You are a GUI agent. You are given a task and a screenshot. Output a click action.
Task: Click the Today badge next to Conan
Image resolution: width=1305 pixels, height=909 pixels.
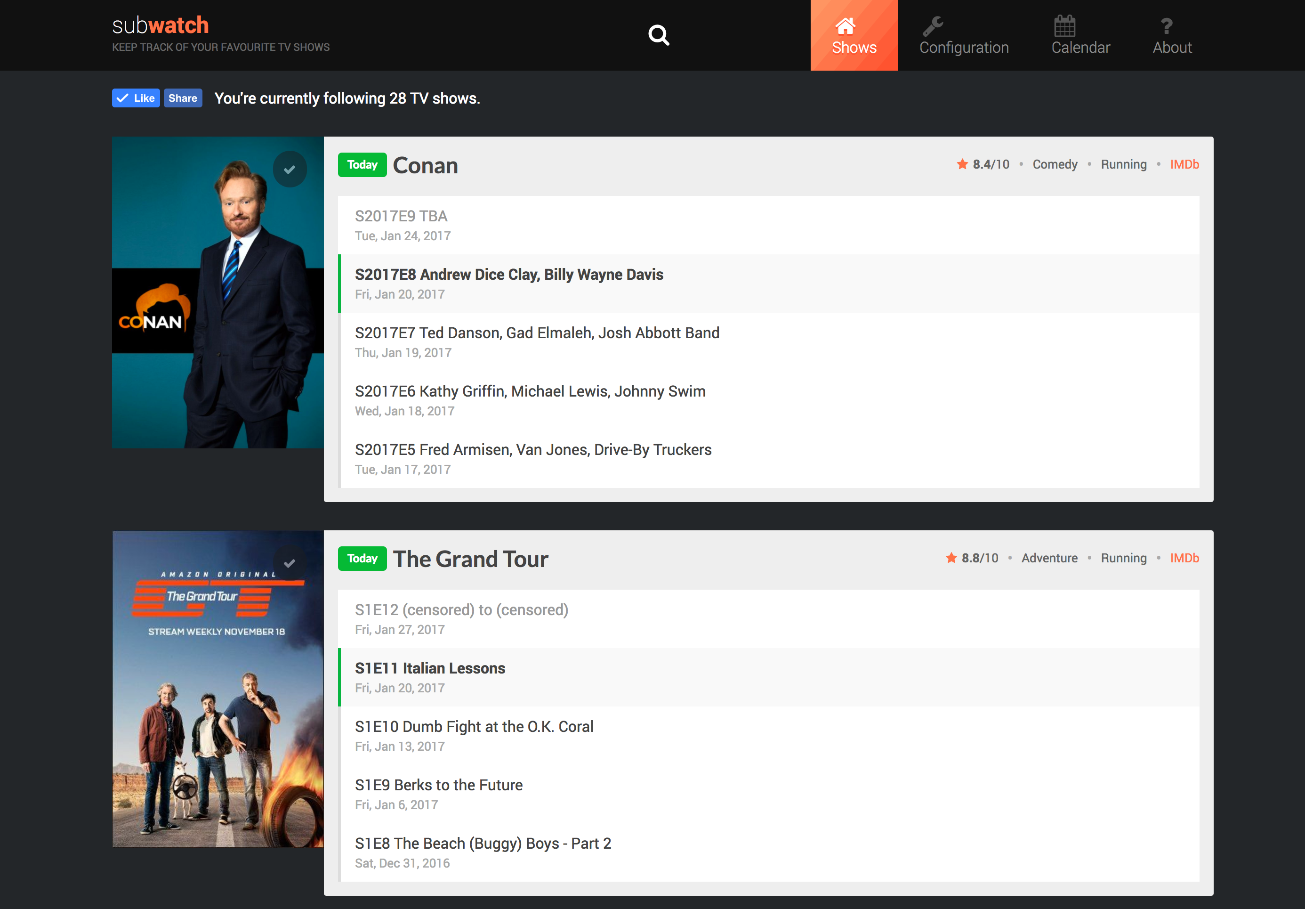pyautogui.click(x=362, y=165)
